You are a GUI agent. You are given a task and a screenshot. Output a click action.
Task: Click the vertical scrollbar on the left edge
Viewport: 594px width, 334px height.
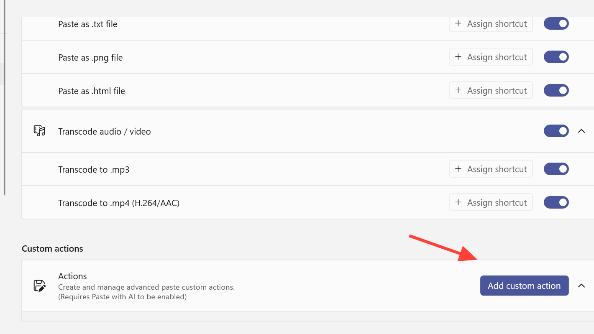tap(5, 105)
